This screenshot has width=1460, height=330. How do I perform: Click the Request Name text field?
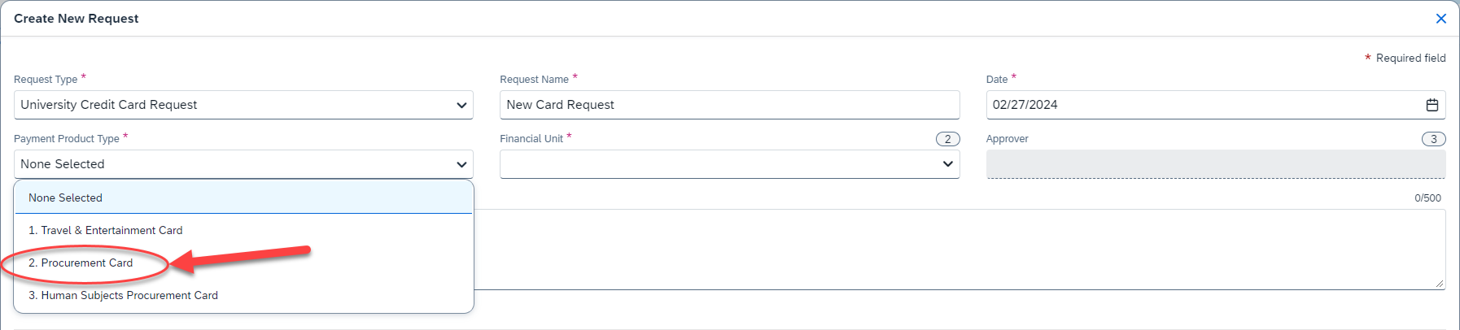pyautogui.click(x=729, y=105)
